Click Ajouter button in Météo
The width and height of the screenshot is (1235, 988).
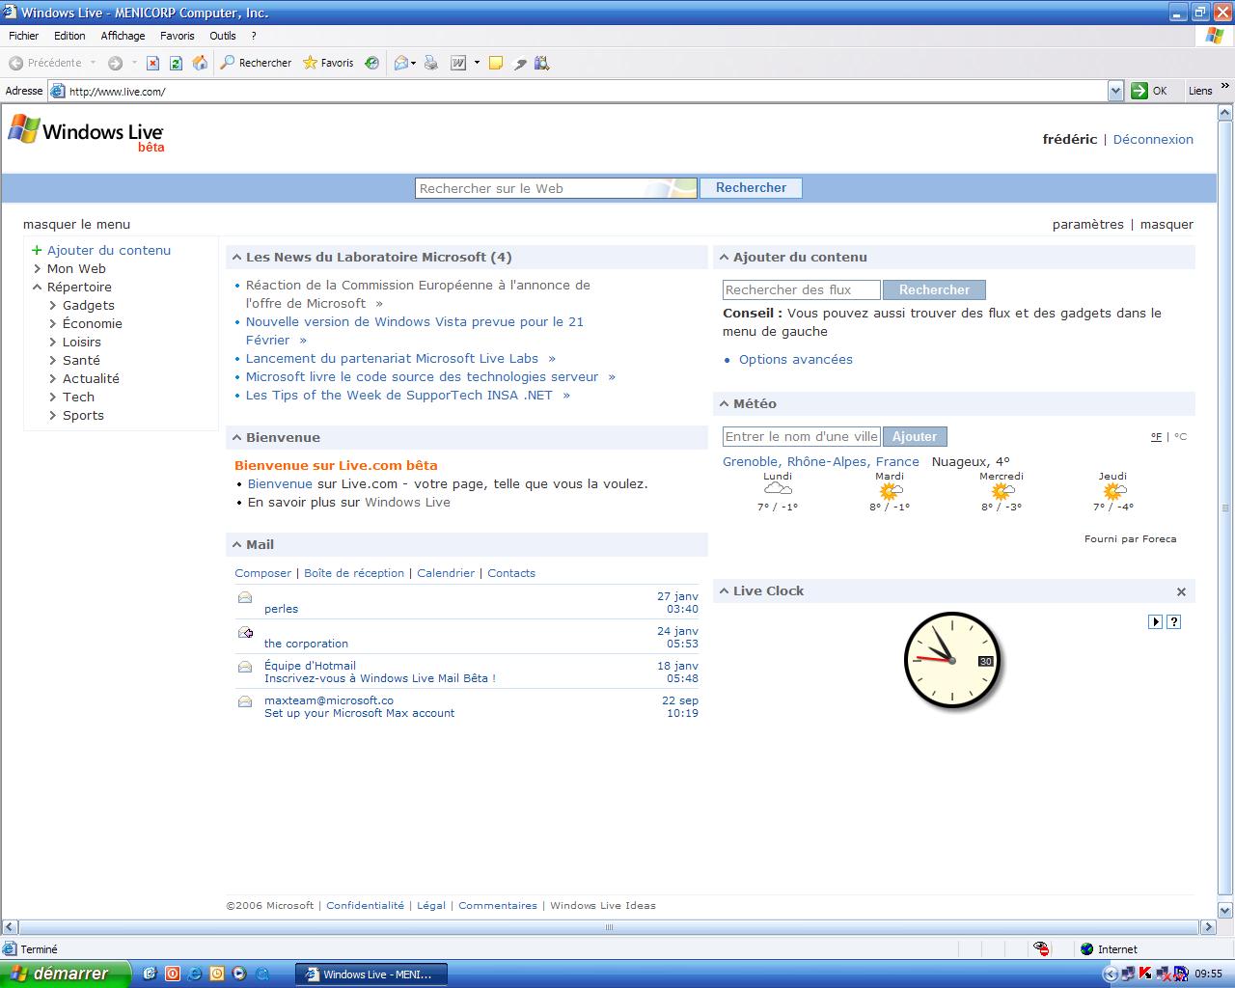coord(915,437)
